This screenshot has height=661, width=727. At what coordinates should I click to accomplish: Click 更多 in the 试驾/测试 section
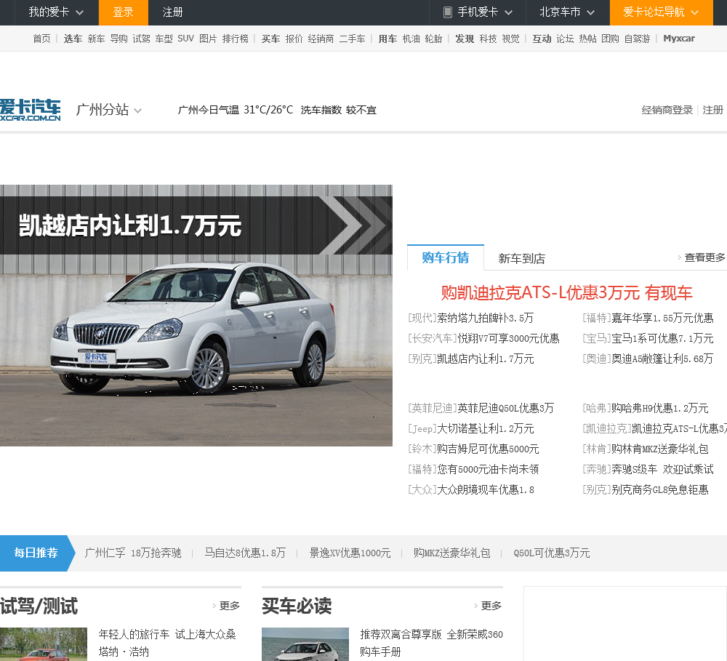[229, 606]
